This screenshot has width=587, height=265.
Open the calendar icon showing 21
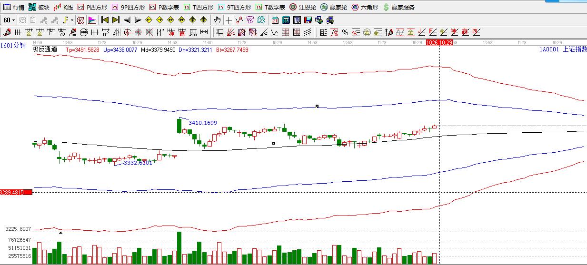(x=275, y=20)
